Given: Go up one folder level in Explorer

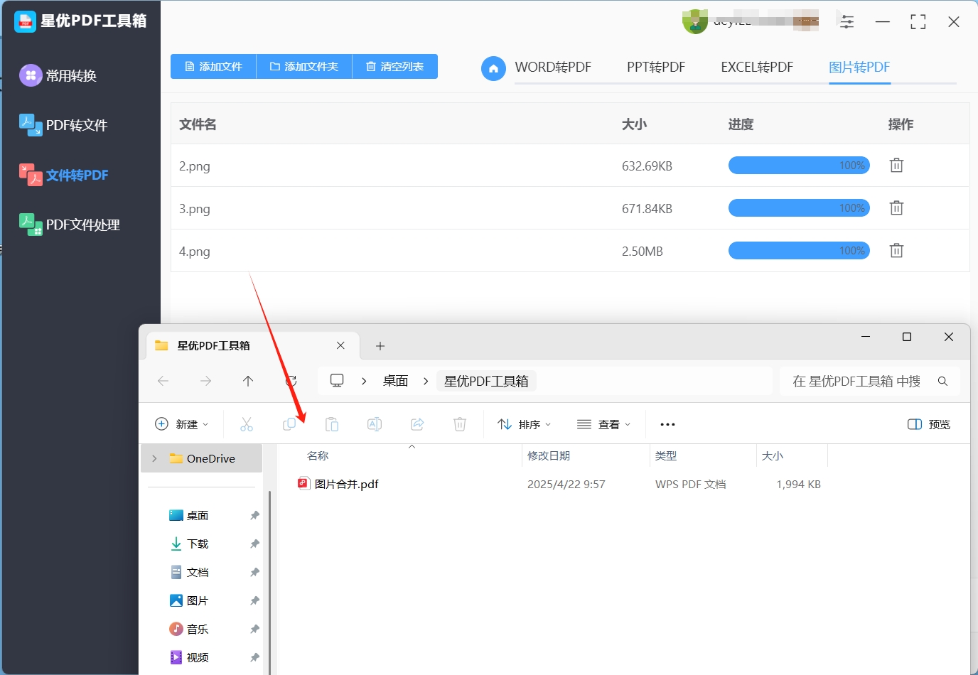Looking at the screenshot, I should tap(248, 381).
